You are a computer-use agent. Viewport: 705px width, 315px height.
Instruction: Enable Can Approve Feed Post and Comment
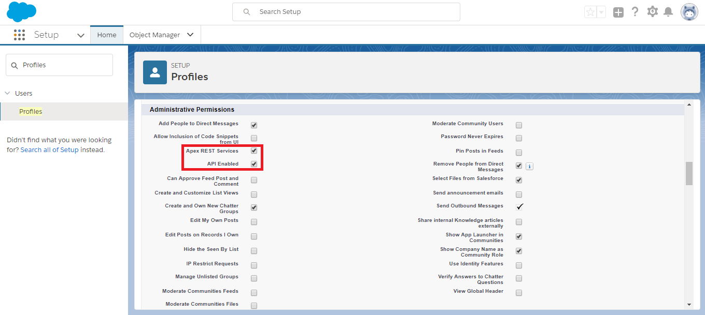[254, 180]
